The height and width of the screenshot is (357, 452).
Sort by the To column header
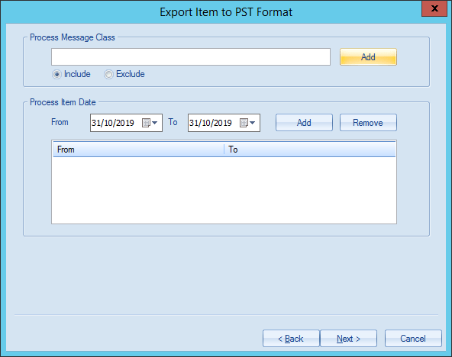pyautogui.click(x=310, y=150)
